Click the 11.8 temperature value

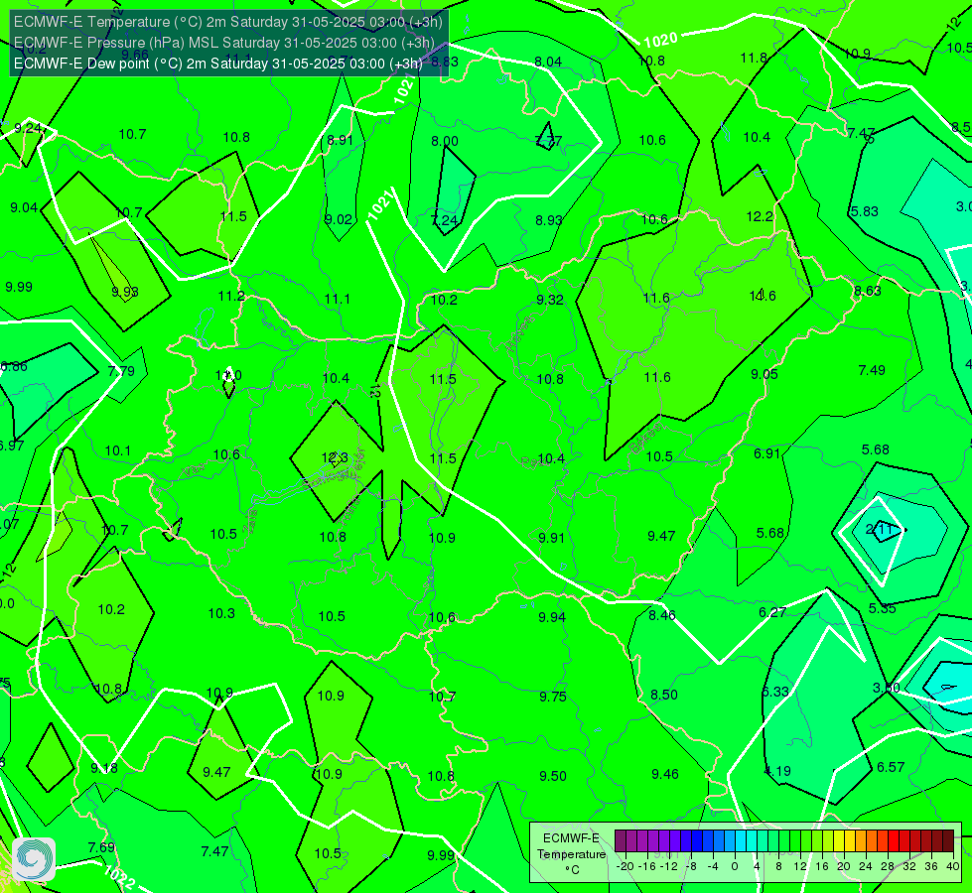point(754,58)
